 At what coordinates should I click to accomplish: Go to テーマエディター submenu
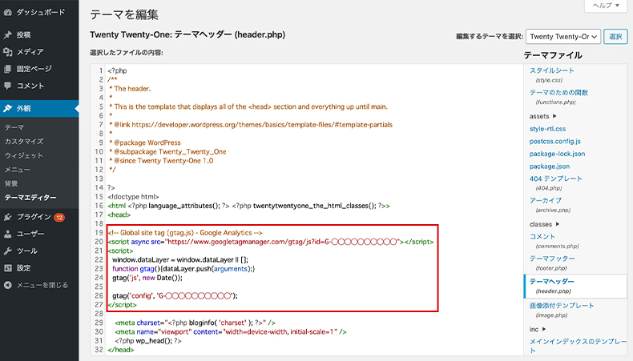30,198
